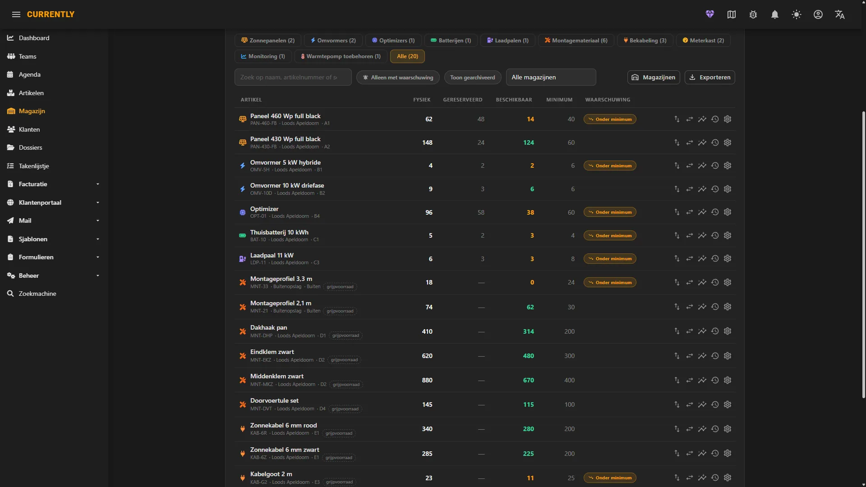Viewport: 866px width, 487px height.
Task: Expand Sjablonen in the sidebar
Action: [x=53, y=239]
